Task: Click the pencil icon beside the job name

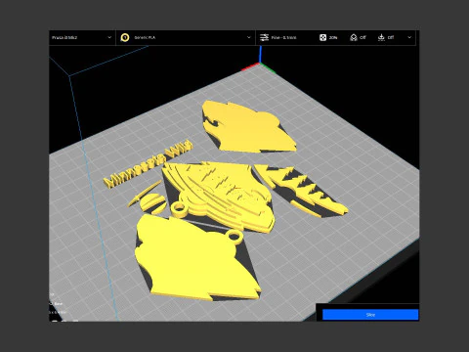Action: (x=51, y=303)
